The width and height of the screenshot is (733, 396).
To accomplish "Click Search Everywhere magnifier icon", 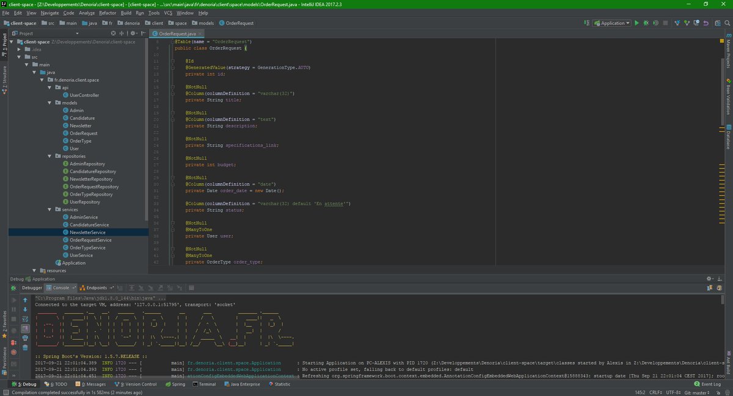I will pyautogui.click(x=727, y=23).
